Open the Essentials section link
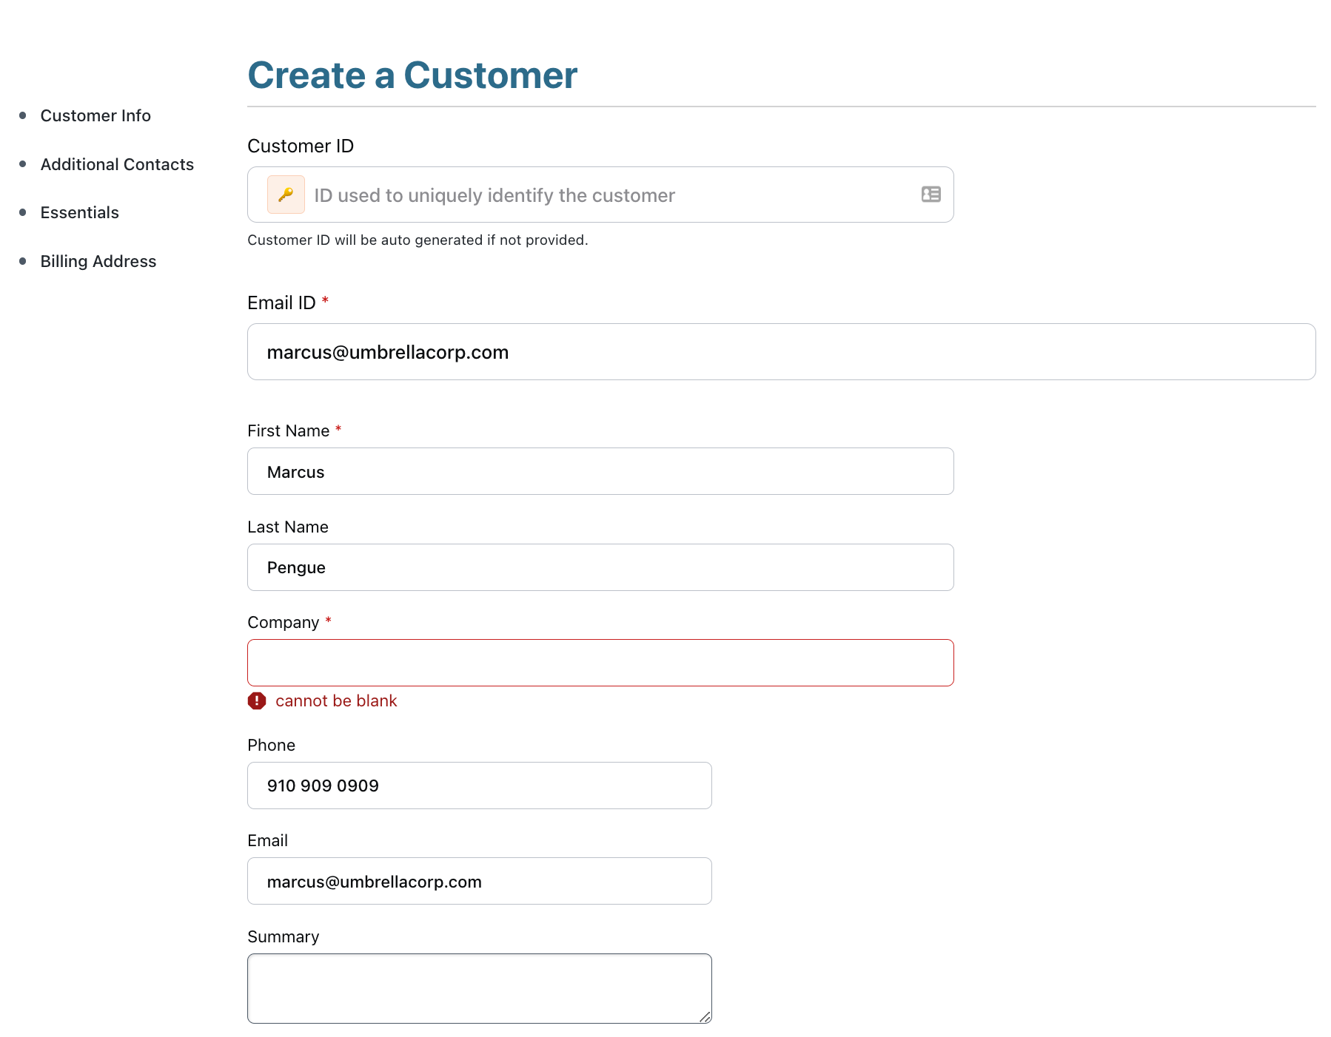The height and width of the screenshot is (1037, 1331). tap(79, 212)
